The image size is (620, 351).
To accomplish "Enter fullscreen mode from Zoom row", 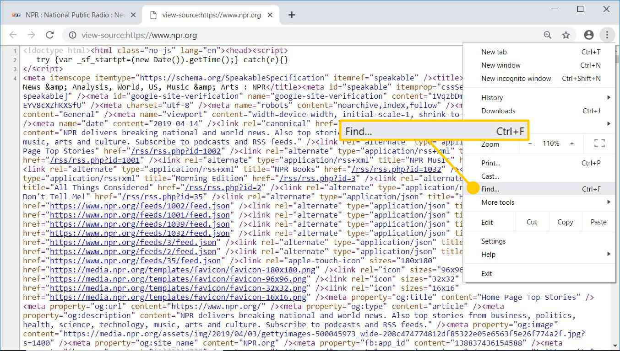I will pos(599,144).
